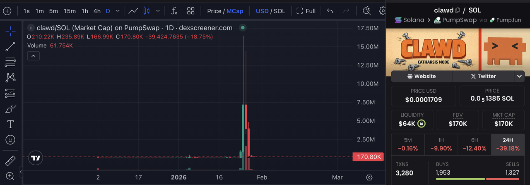
Task: Switch chart to MCap mode
Action: (235, 11)
